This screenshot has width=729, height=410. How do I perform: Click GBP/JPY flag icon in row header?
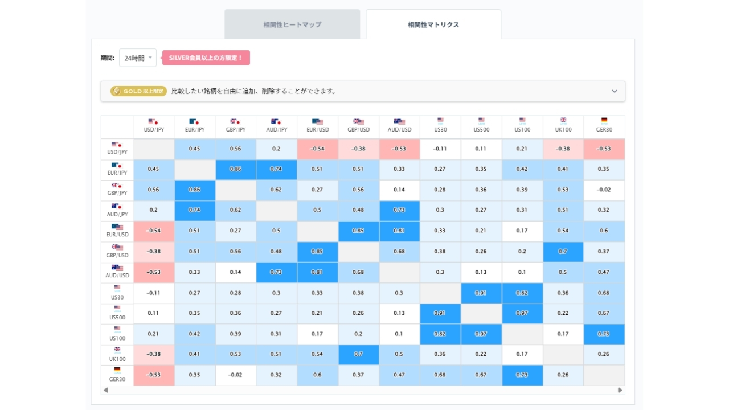coord(117,186)
